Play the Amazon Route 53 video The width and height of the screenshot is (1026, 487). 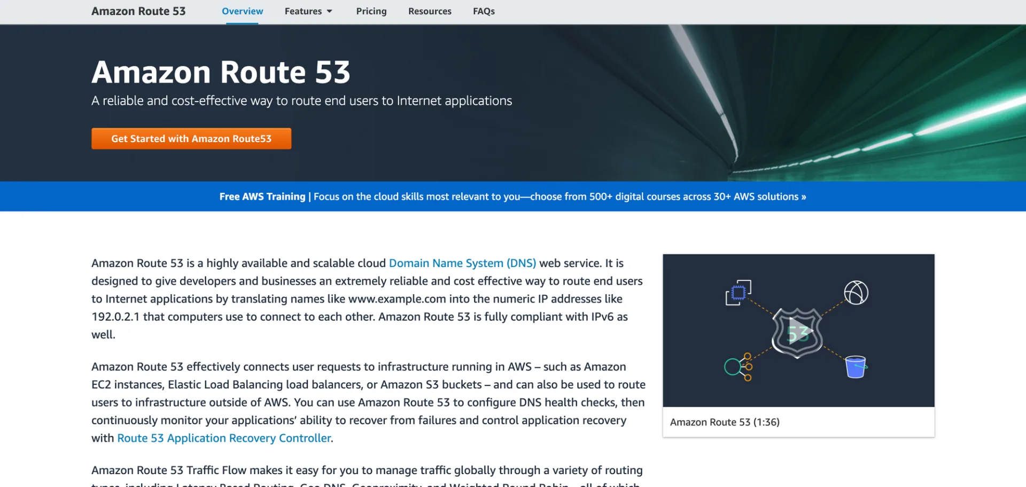click(x=798, y=332)
